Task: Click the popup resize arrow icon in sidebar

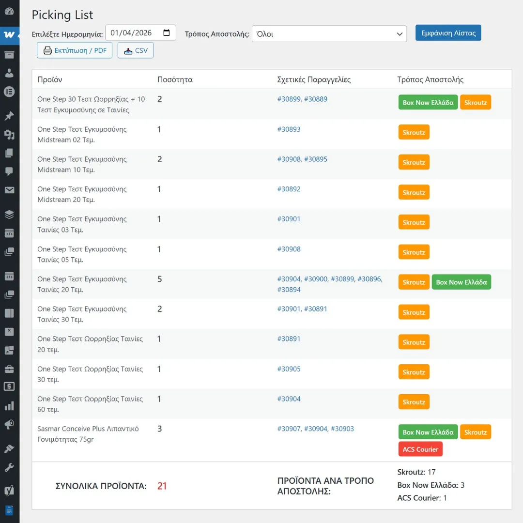Action: click(x=9, y=350)
